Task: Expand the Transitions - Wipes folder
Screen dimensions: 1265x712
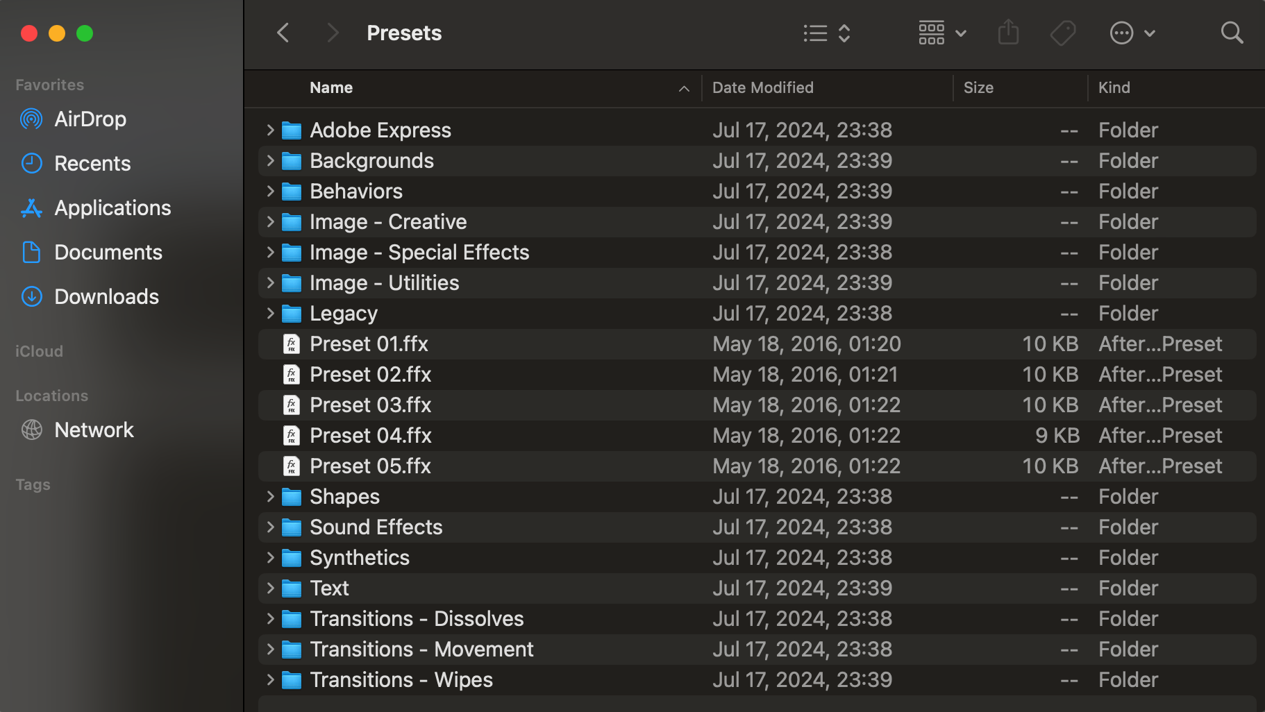Action: (270, 680)
